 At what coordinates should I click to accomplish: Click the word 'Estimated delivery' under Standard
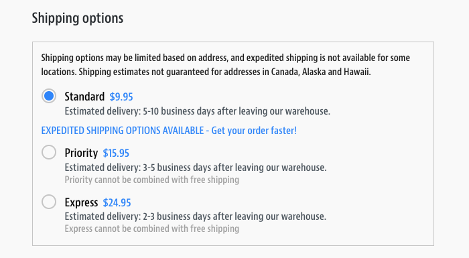click(x=101, y=111)
